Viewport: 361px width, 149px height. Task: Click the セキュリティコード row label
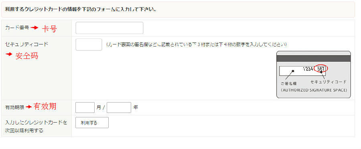click(x=26, y=44)
